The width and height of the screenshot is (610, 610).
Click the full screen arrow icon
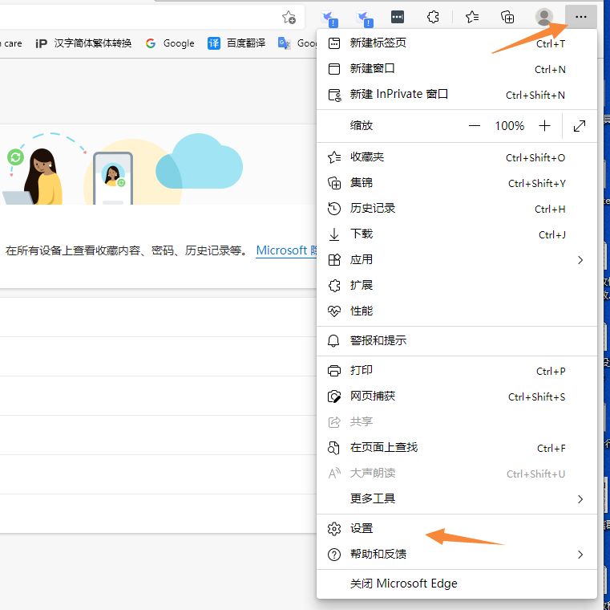coord(580,126)
